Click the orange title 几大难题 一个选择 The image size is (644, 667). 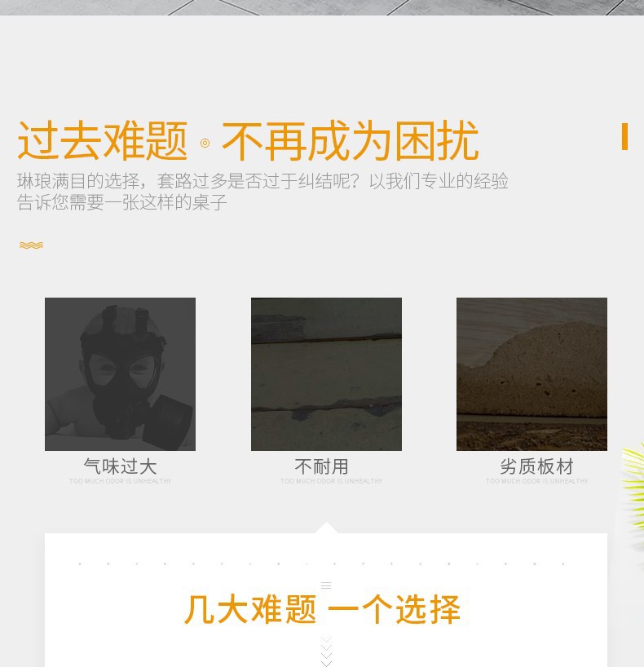click(323, 610)
